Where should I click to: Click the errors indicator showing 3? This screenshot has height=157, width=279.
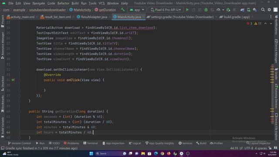(x=249, y=24)
